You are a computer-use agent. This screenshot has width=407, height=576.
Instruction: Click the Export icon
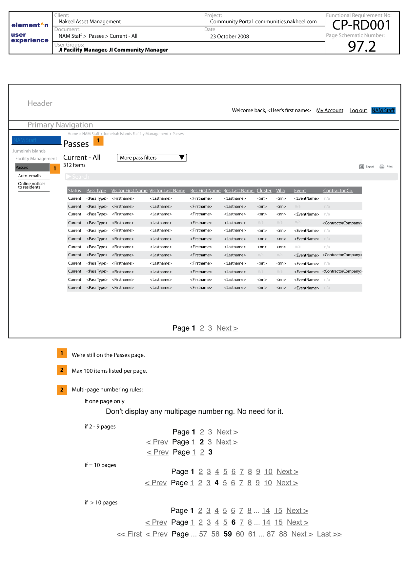point(361,166)
